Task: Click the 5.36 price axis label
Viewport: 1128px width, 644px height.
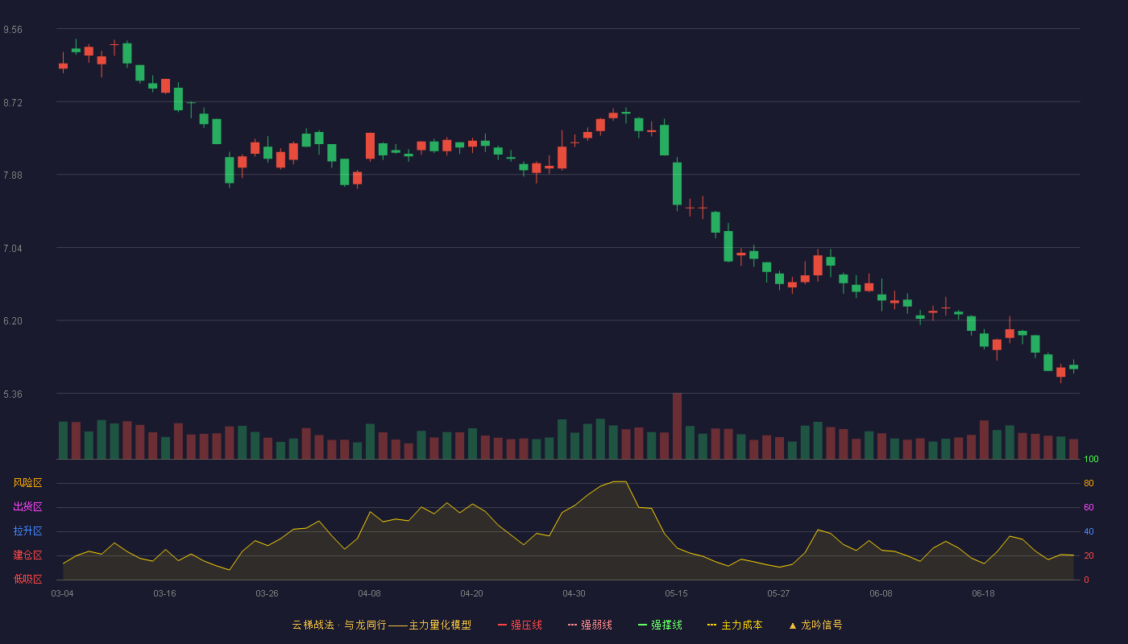Action: (x=13, y=394)
